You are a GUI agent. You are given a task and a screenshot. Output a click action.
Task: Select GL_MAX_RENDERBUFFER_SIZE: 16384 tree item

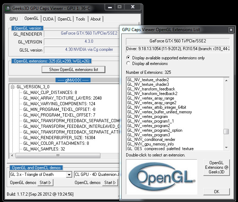pos(59,138)
